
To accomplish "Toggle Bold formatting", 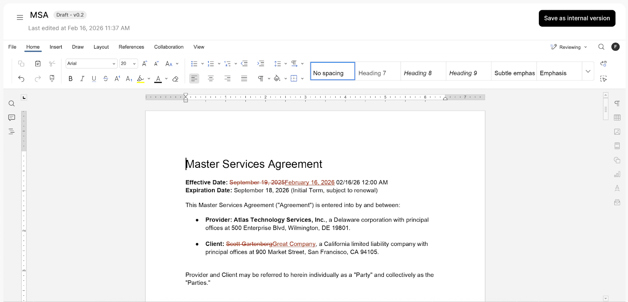I will (x=71, y=79).
